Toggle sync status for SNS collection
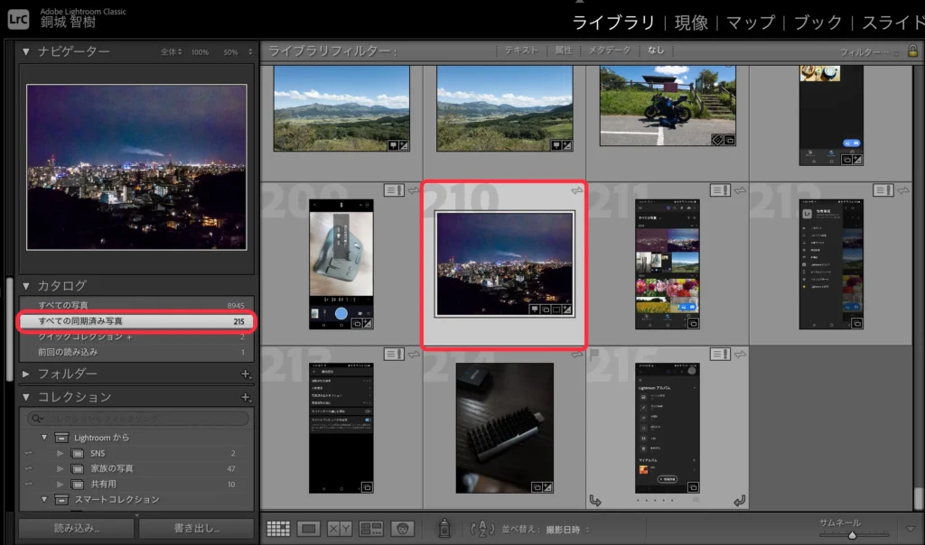This screenshot has height=545, width=925. pos(28,453)
